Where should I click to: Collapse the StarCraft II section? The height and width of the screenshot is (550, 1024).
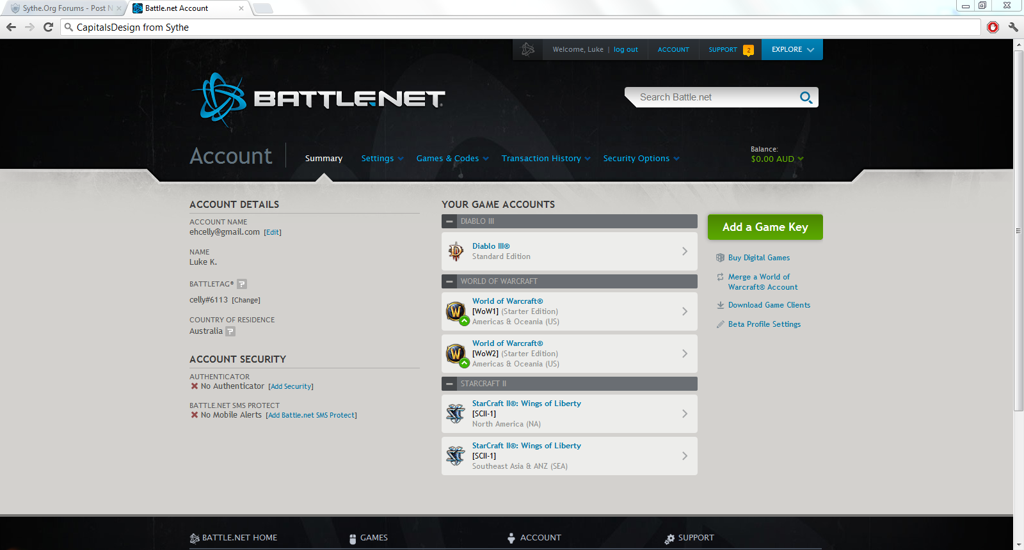tap(450, 384)
